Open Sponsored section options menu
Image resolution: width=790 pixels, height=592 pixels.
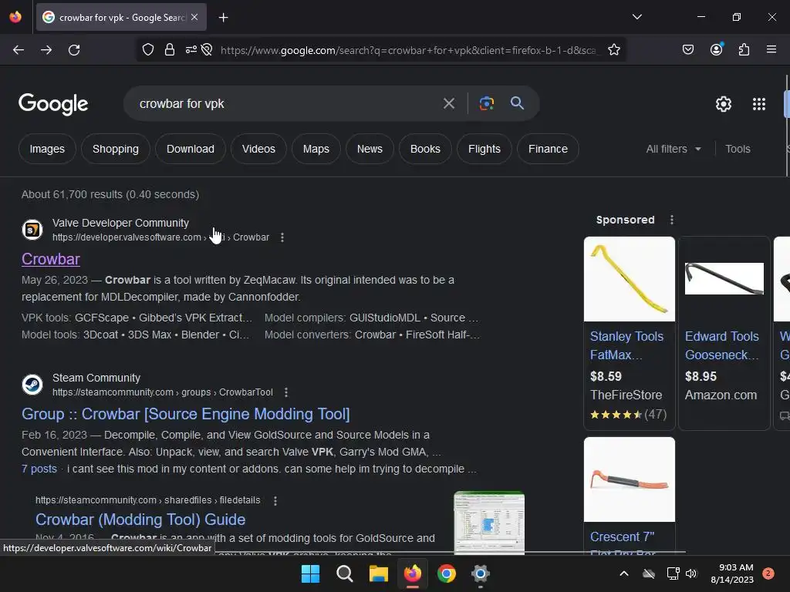672,220
